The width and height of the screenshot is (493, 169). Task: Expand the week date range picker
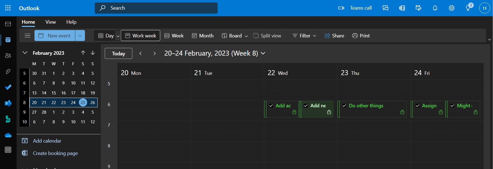pyautogui.click(x=263, y=53)
